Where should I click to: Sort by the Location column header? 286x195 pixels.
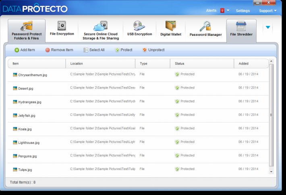pyautogui.click(x=100, y=64)
